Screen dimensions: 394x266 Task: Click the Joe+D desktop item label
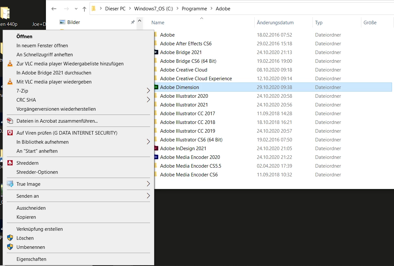(x=39, y=24)
